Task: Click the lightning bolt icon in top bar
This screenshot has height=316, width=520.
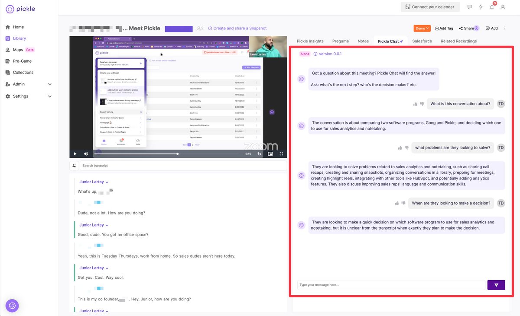Action: (481, 7)
